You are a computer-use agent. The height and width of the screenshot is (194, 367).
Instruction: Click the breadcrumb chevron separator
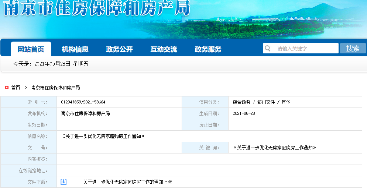click(26, 88)
